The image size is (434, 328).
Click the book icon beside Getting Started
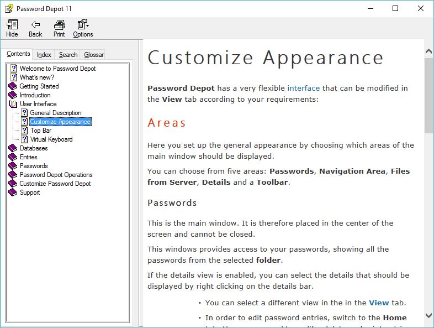click(13, 86)
